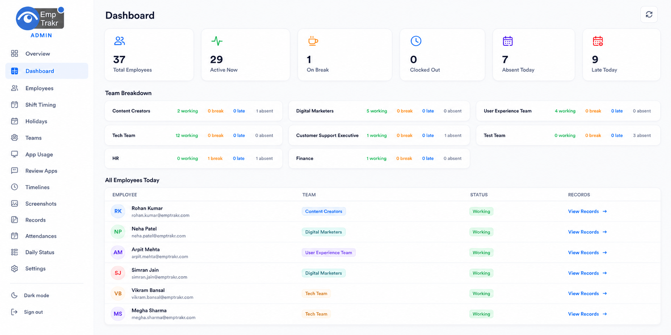The image size is (671, 335).
Task: Click the Total Employees people icon
Action: click(119, 41)
